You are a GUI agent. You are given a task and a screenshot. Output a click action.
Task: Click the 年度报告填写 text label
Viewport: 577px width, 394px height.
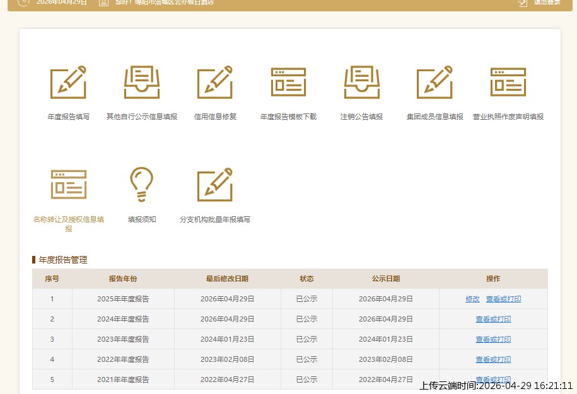point(68,117)
